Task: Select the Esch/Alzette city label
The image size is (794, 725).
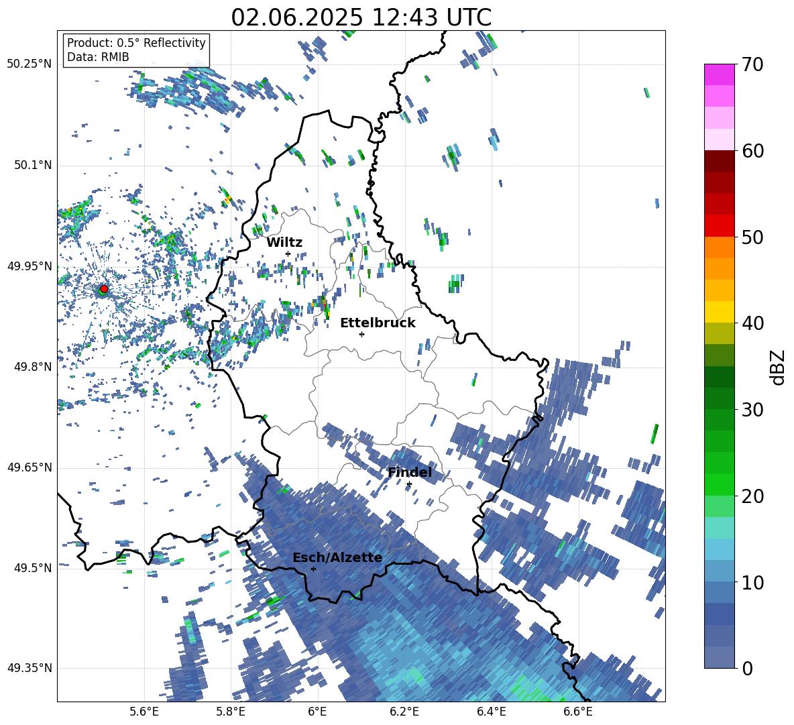Action: tap(337, 557)
